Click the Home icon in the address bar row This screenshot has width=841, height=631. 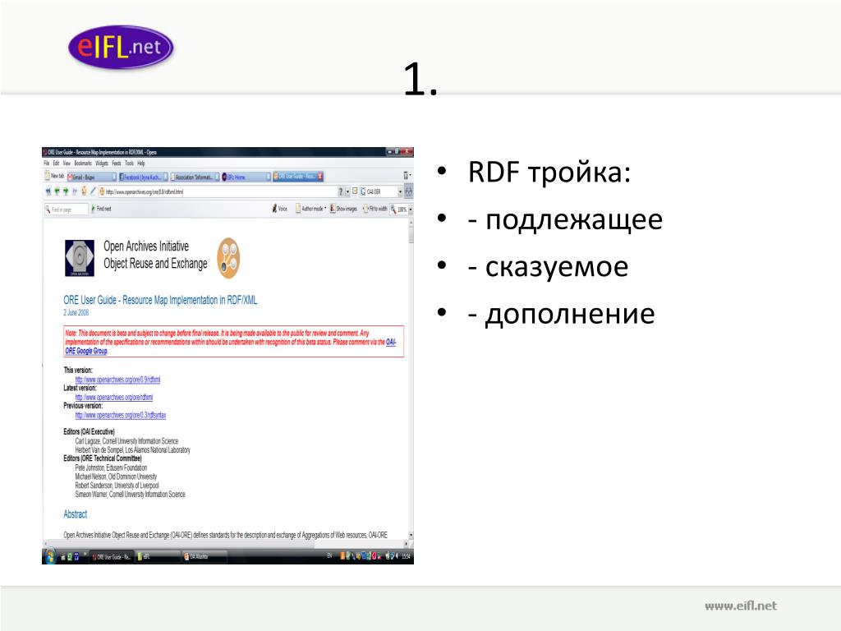(84, 191)
